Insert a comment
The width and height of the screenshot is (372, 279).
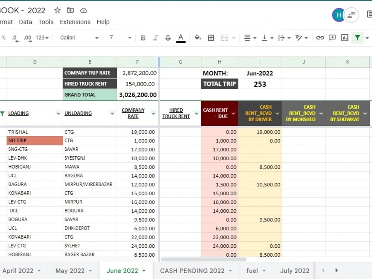coord(332,38)
